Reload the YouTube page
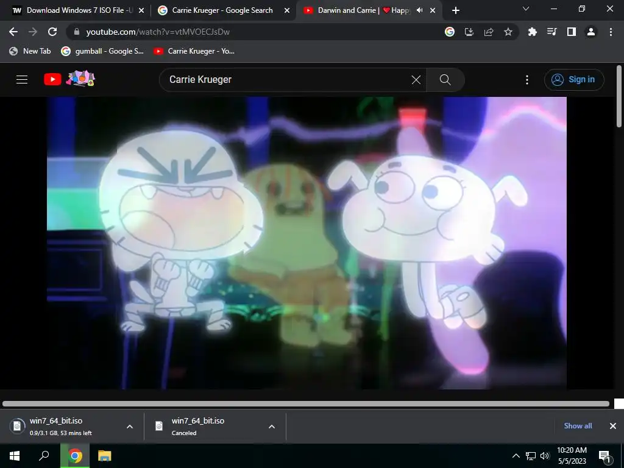Viewport: 624px width, 468px height. tap(52, 32)
